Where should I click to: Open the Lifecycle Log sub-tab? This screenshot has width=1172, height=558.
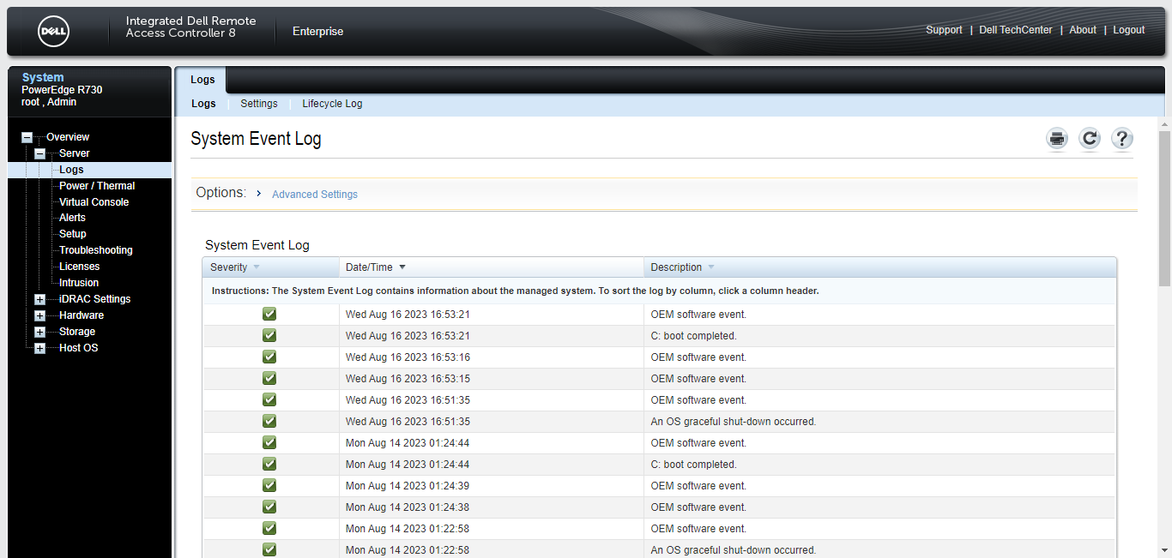pyautogui.click(x=332, y=104)
